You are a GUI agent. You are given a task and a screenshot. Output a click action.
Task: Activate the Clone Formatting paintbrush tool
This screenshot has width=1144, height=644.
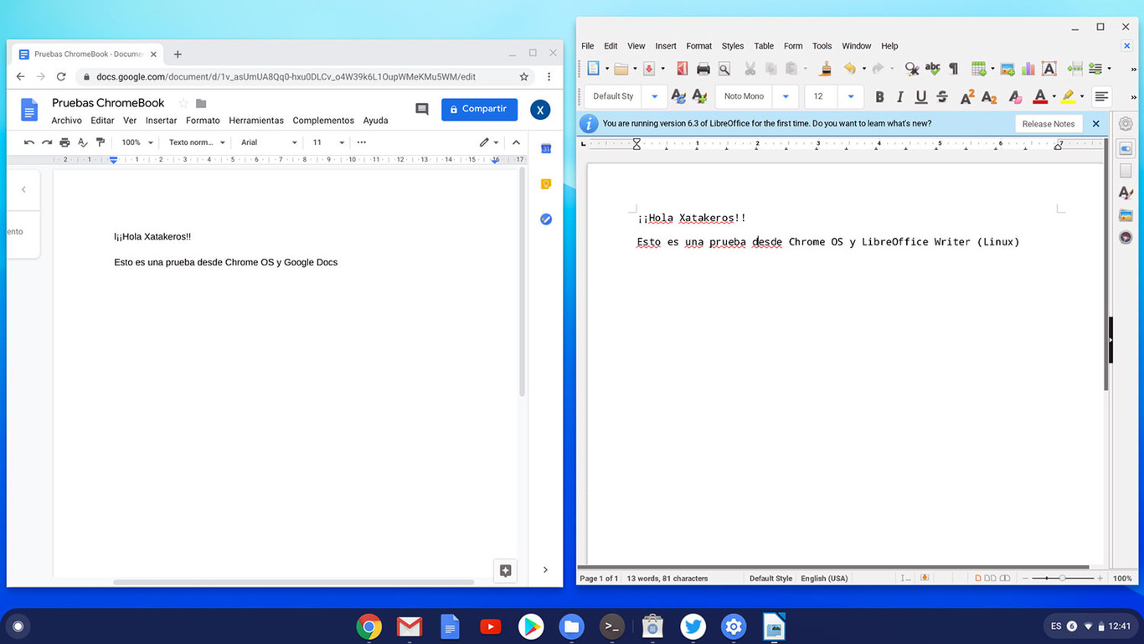pyautogui.click(x=824, y=68)
